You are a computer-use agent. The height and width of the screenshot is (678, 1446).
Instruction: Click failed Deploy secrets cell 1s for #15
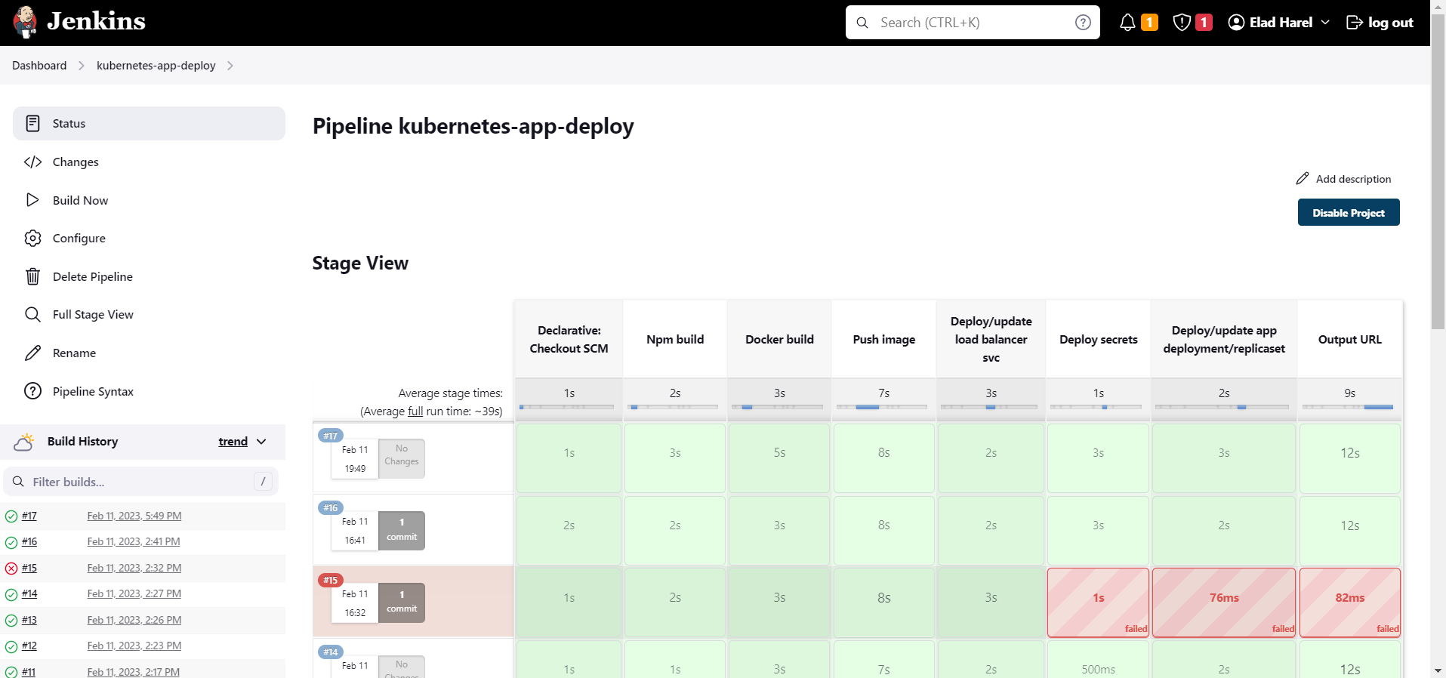(x=1098, y=602)
